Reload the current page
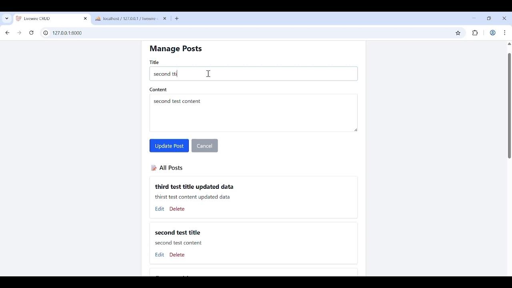This screenshot has width=512, height=288. 31,33
